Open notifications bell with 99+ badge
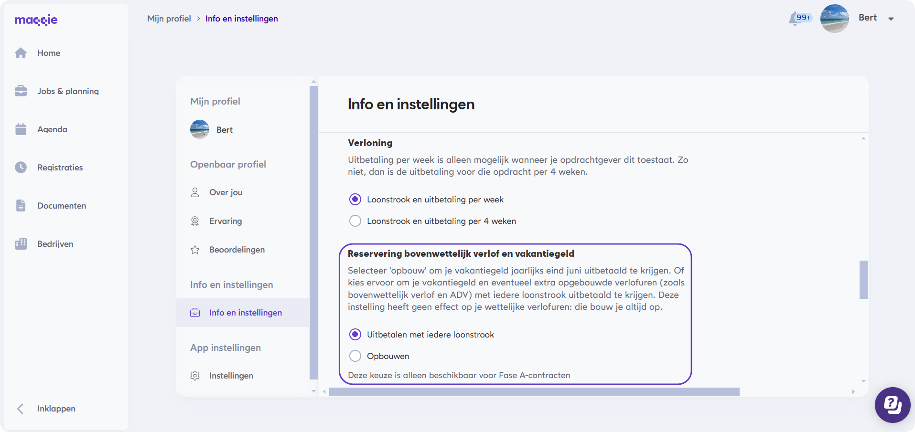 [x=794, y=19]
